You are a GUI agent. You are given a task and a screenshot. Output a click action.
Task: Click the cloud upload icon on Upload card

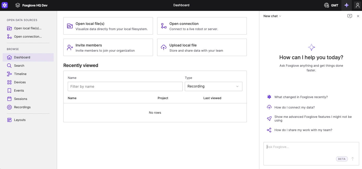pyautogui.click(x=164, y=48)
